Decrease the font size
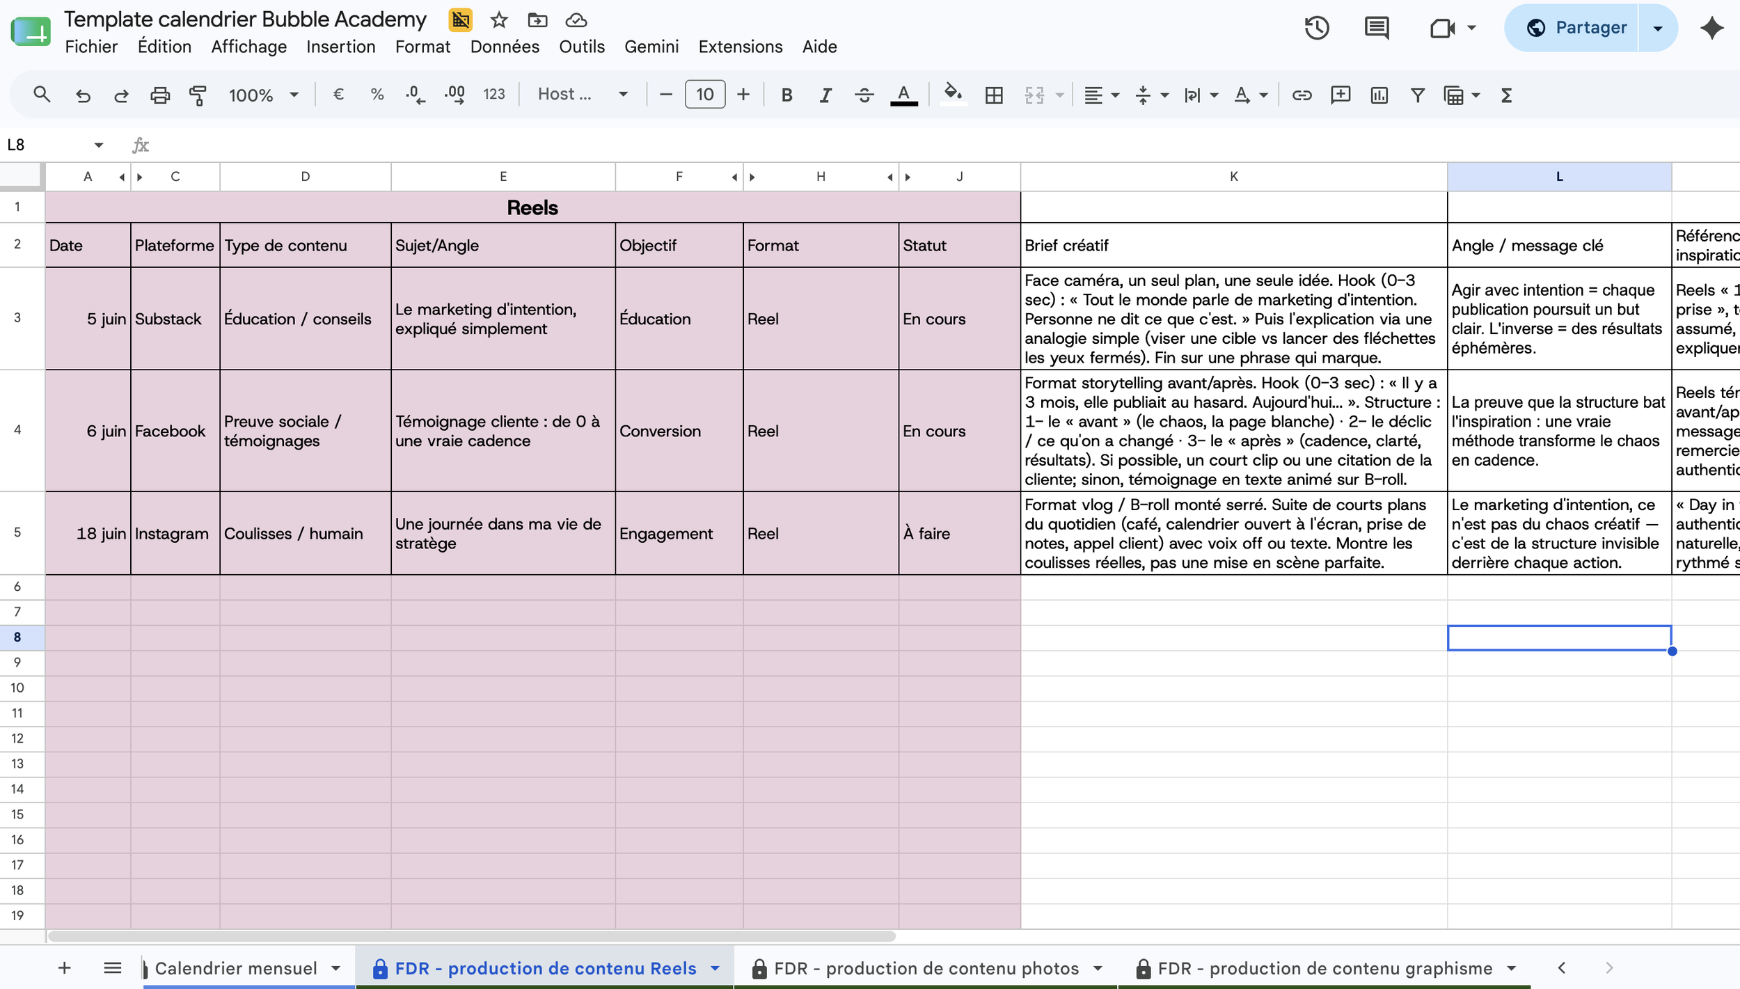 [x=666, y=95]
